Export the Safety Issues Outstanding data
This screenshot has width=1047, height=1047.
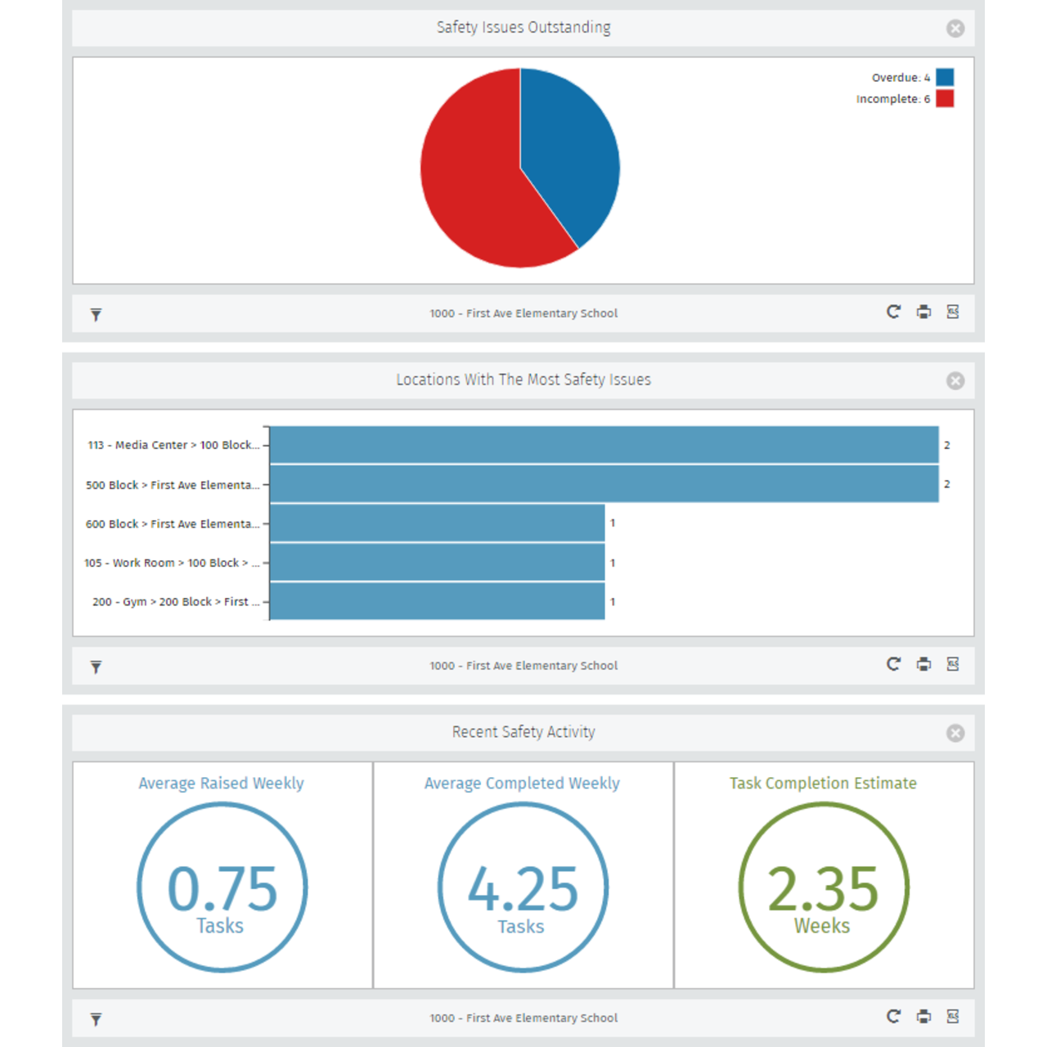(x=953, y=312)
